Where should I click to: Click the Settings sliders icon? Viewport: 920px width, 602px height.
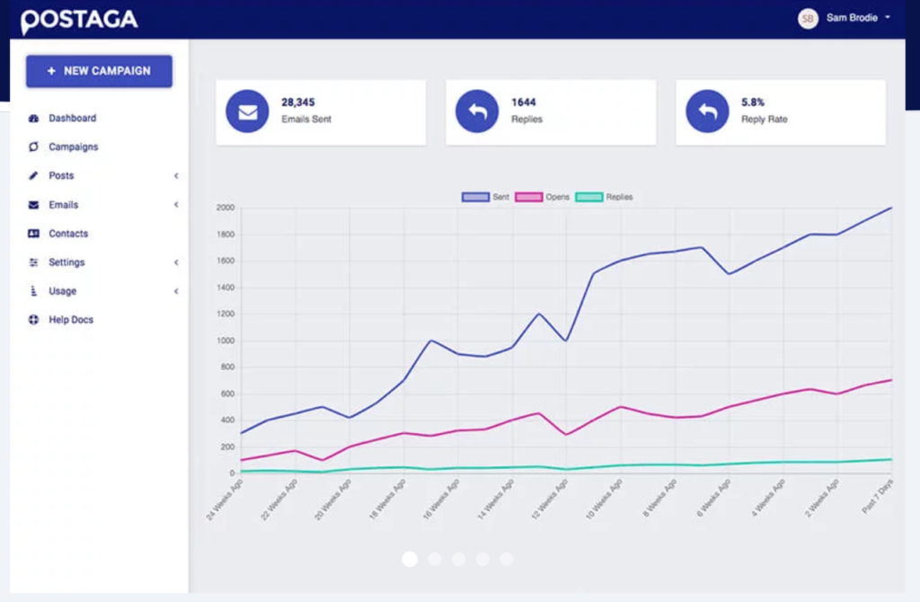[x=33, y=262]
